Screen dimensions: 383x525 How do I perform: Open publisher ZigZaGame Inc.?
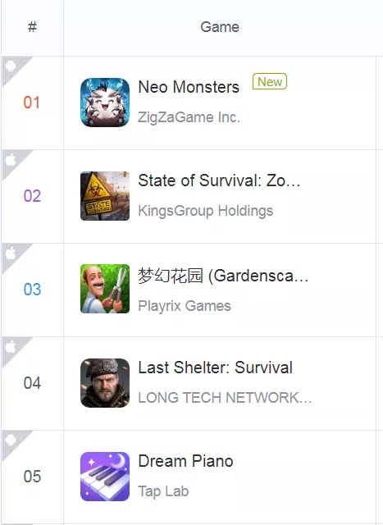[189, 117]
